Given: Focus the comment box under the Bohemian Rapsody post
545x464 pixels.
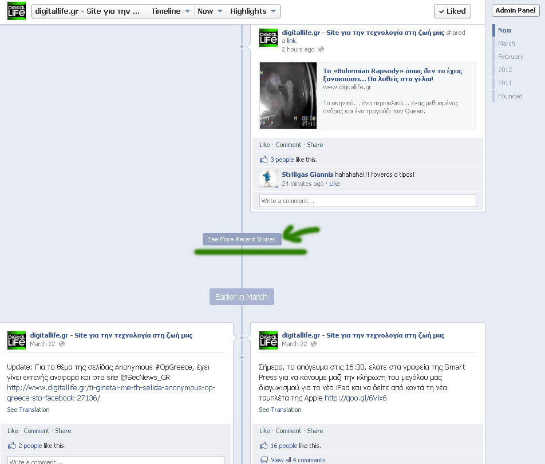Looking at the screenshot, I should point(368,201).
